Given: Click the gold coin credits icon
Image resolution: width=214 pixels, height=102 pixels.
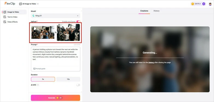Looking at the screenshot, I should coord(193,4).
